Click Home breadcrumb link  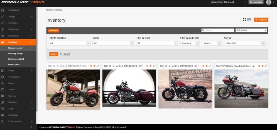[x=49, y=10]
